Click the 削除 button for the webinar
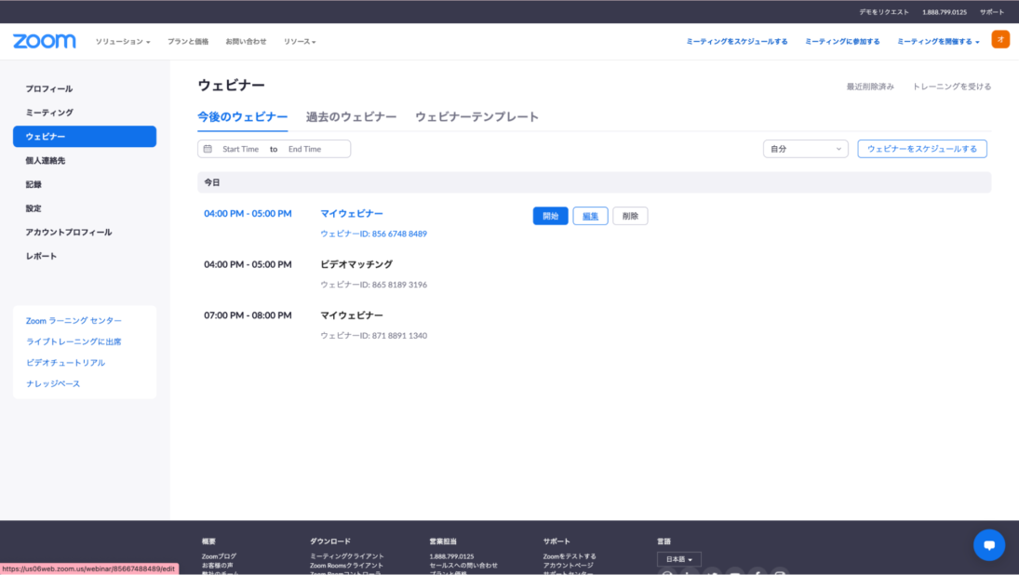 pyautogui.click(x=630, y=216)
